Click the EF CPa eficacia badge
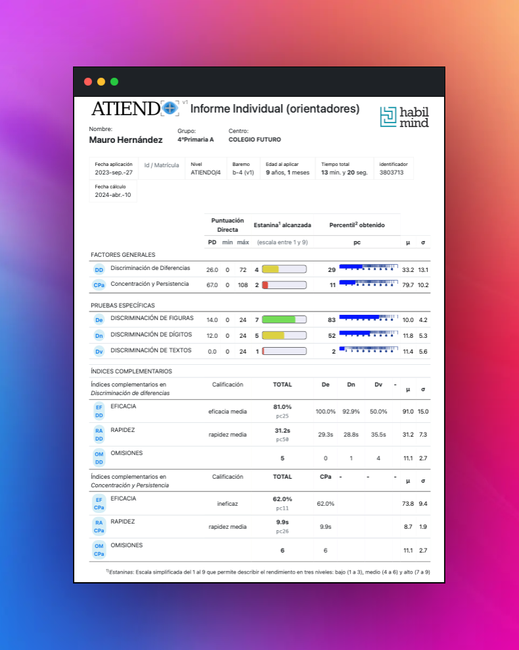The image size is (519, 650). coord(99,504)
